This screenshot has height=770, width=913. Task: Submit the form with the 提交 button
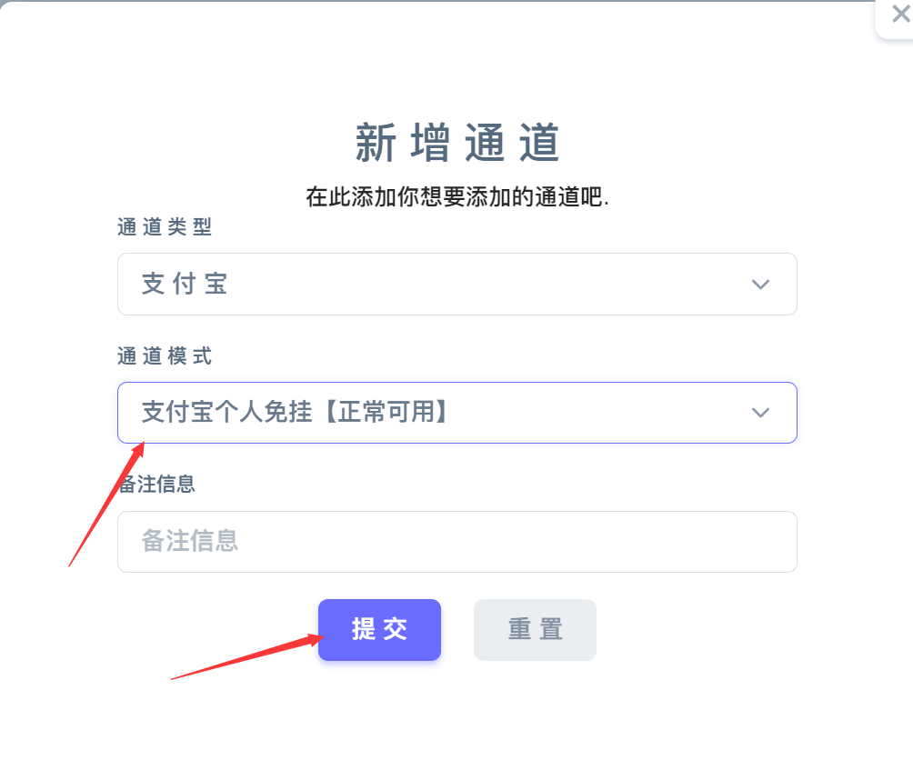pyautogui.click(x=379, y=630)
